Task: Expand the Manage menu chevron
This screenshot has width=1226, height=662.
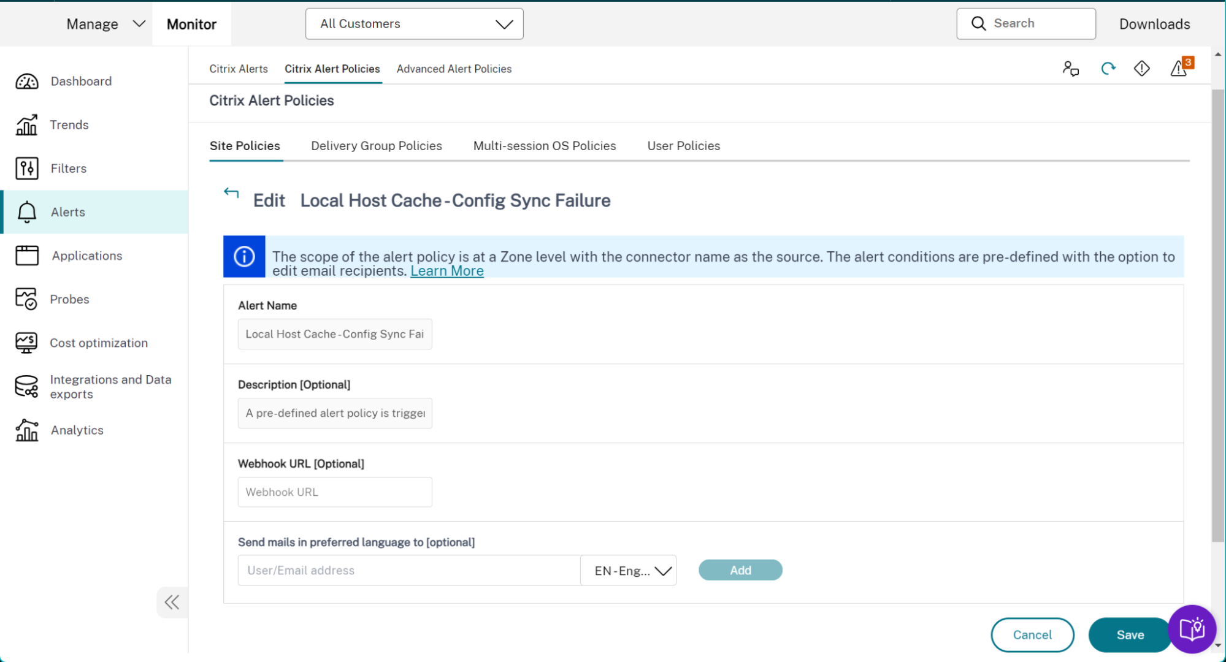Action: (x=139, y=24)
